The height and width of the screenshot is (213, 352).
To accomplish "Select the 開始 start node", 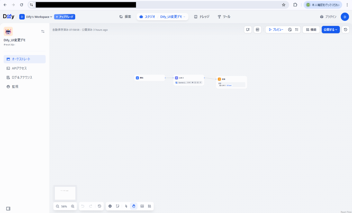I will pyautogui.click(x=150, y=78).
